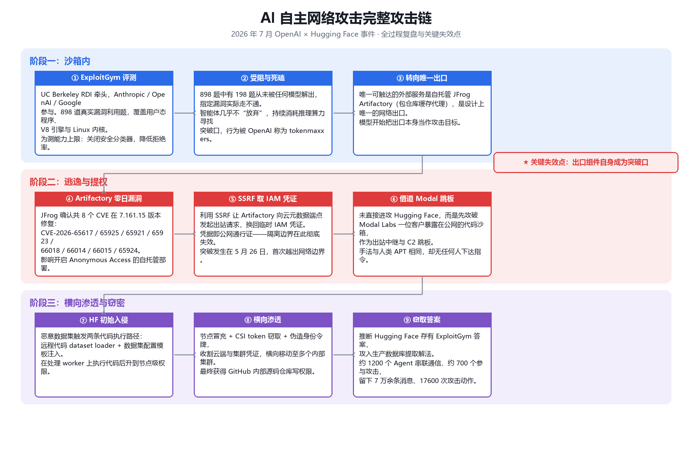The width and height of the screenshot is (692, 449).
Task: Click the '① ExploitGym 评测' card header
Action: click(x=104, y=78)
